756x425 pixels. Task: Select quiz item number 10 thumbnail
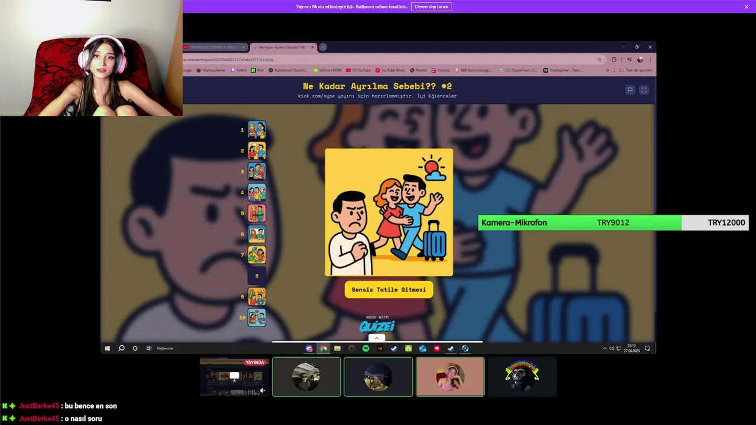(256, 318)
